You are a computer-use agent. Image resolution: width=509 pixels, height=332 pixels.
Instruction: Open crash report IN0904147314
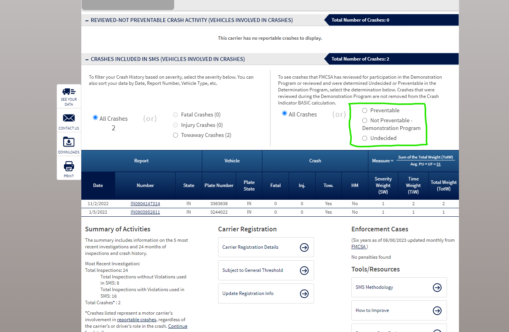coord(145,204)
